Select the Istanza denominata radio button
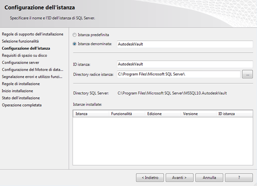The height and width of the screenshot is (186, 257). pos(74,44)
